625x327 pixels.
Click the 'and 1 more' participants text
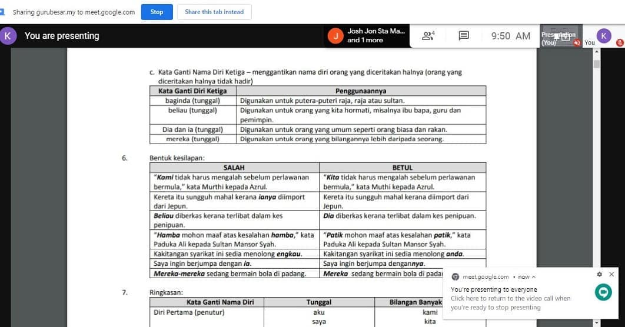(365, 40)
